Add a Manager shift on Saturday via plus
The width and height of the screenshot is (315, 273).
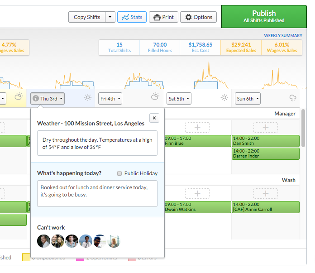point(197,127)
